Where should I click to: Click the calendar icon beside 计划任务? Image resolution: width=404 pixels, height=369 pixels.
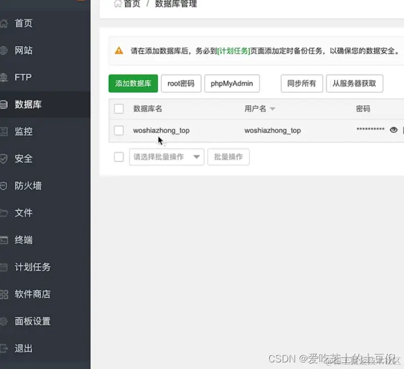coord(3,267)
